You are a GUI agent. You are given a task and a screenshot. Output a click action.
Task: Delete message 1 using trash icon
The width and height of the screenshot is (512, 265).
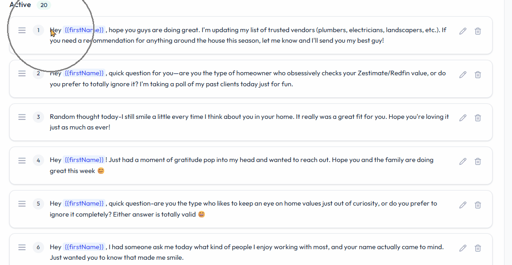[x=478, y=31]
